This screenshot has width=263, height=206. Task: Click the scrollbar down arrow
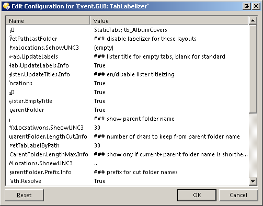tap(253, 181)
